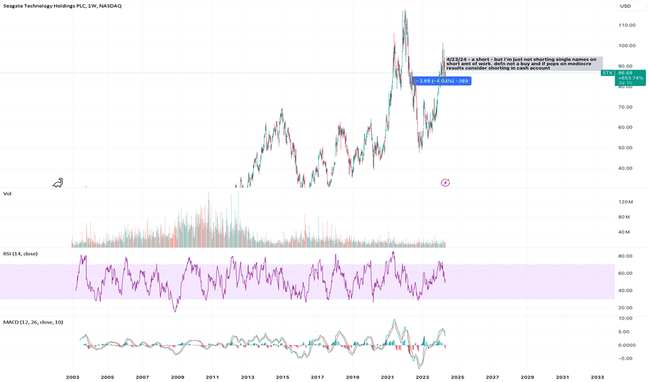648x382 pixels.
Task: Click the 86.68 last price label
Action: click(x=625, y=73)
